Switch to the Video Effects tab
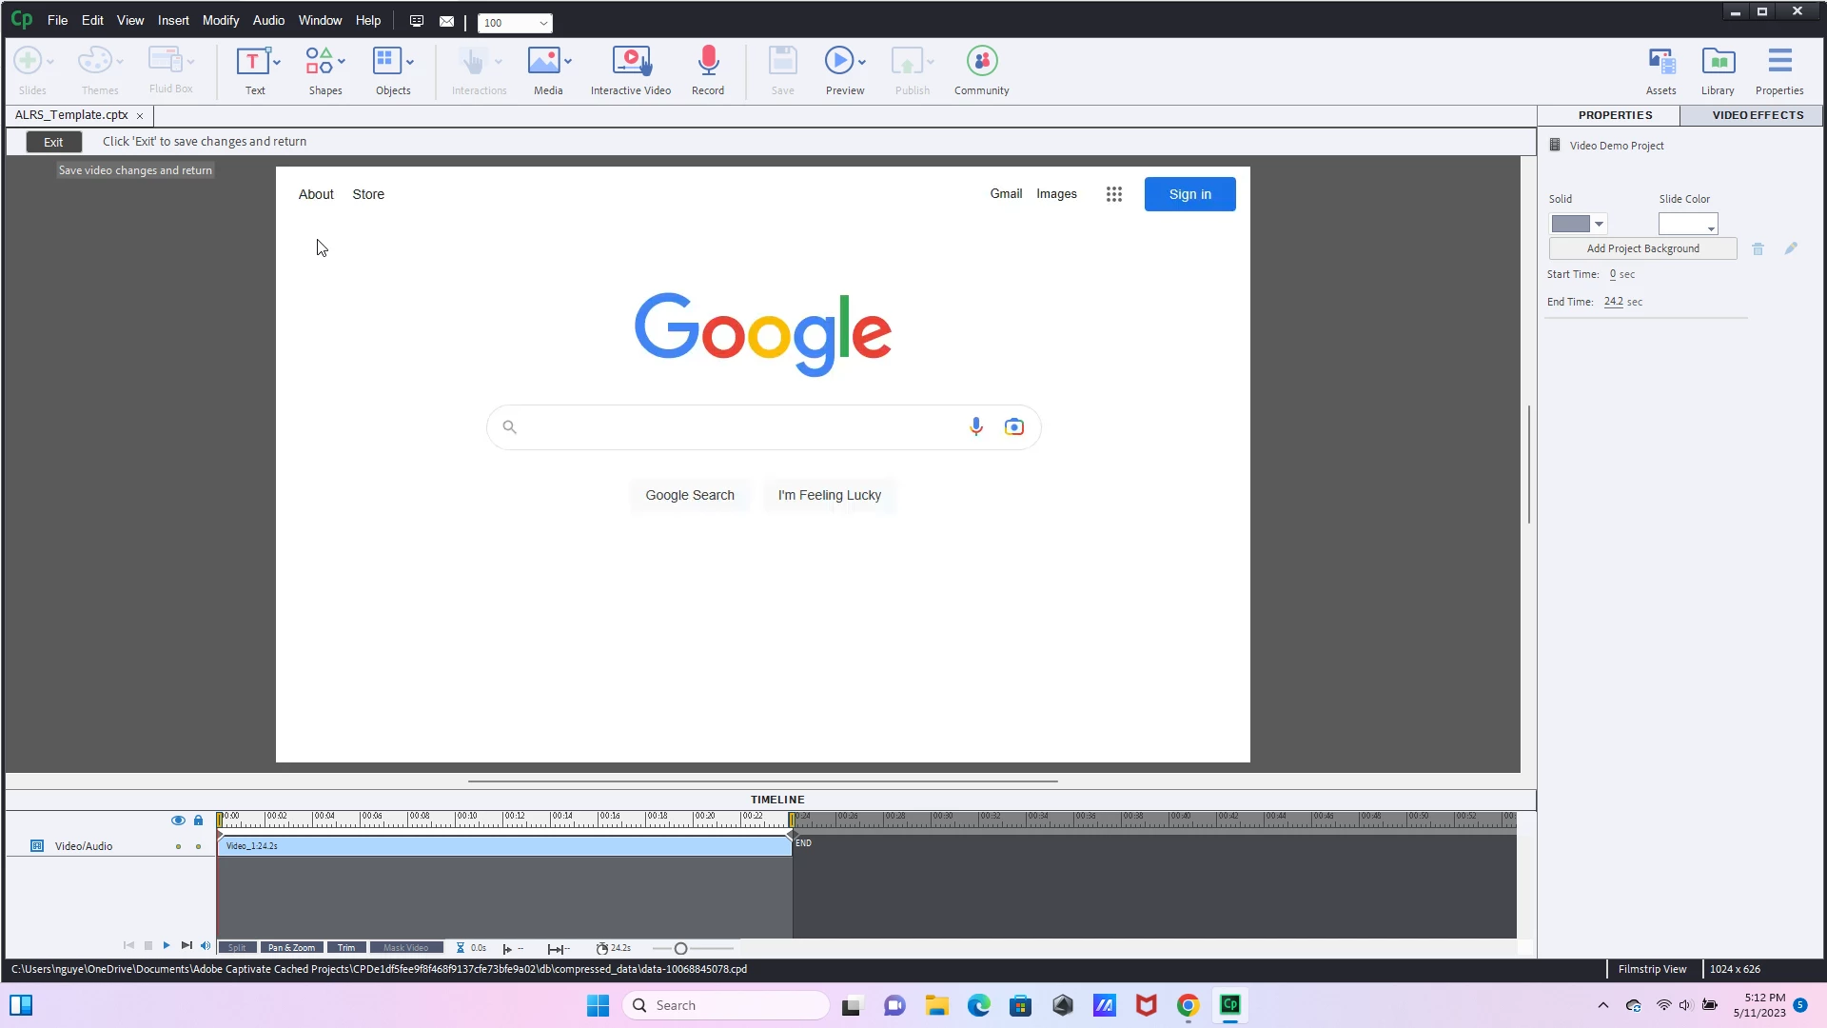 pyautogui.click(x=1757, y=115)
